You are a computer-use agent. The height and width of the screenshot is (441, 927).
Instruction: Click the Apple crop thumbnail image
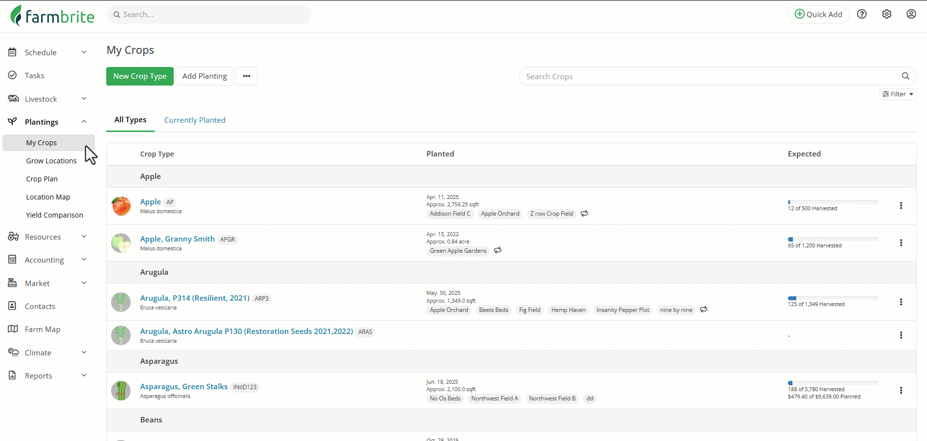pos(121,206)
